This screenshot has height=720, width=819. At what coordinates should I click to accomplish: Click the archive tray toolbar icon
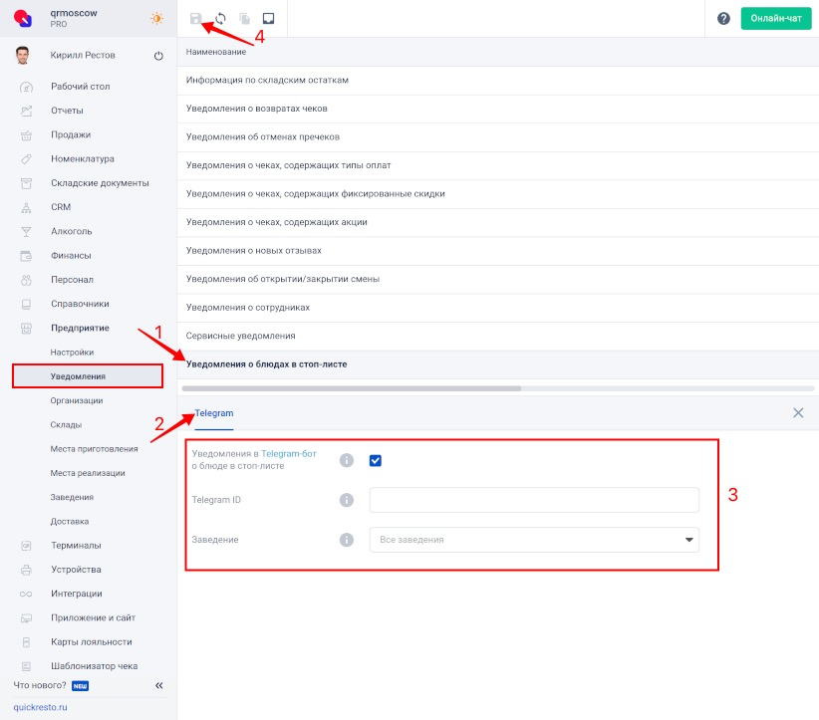(268, 19)
